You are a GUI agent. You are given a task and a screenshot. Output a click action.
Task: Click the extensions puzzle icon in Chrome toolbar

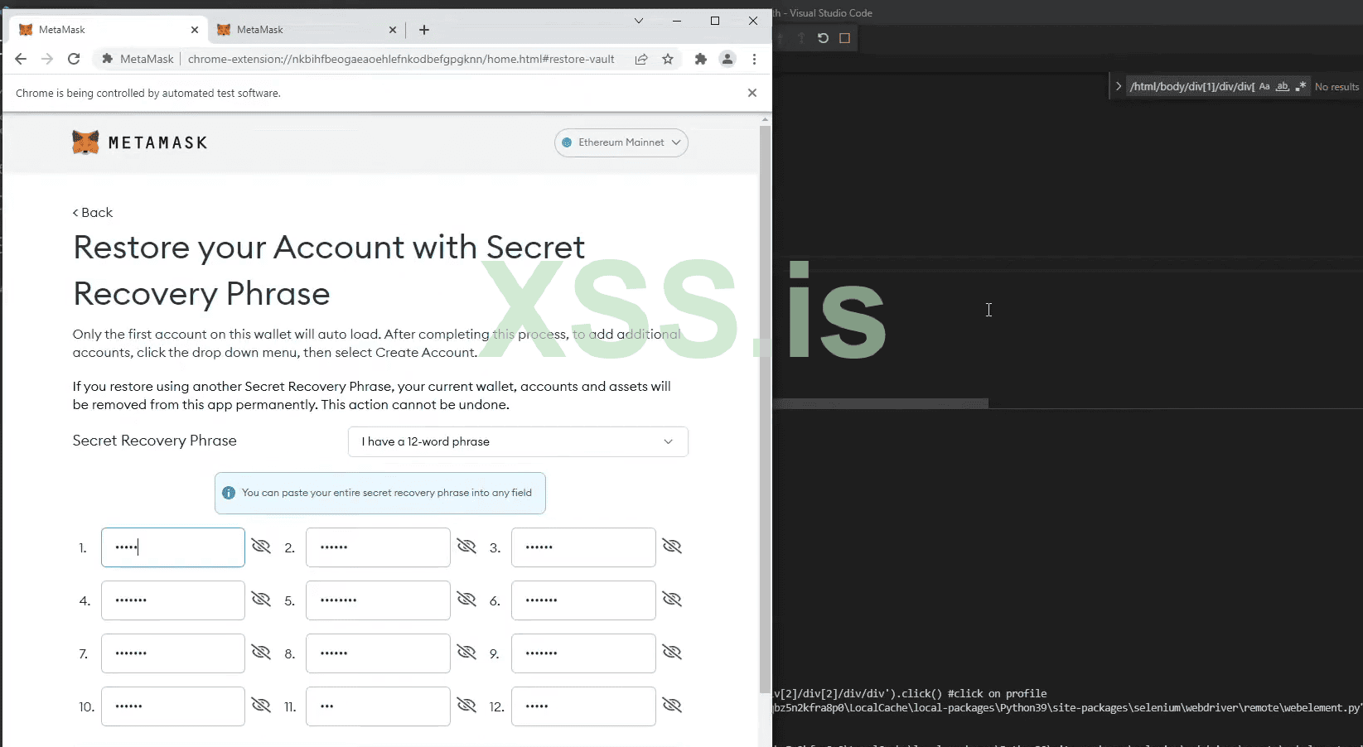click(700, 59)
